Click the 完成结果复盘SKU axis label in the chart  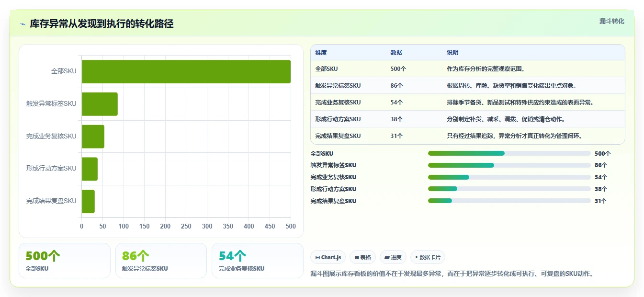[51, 201]
